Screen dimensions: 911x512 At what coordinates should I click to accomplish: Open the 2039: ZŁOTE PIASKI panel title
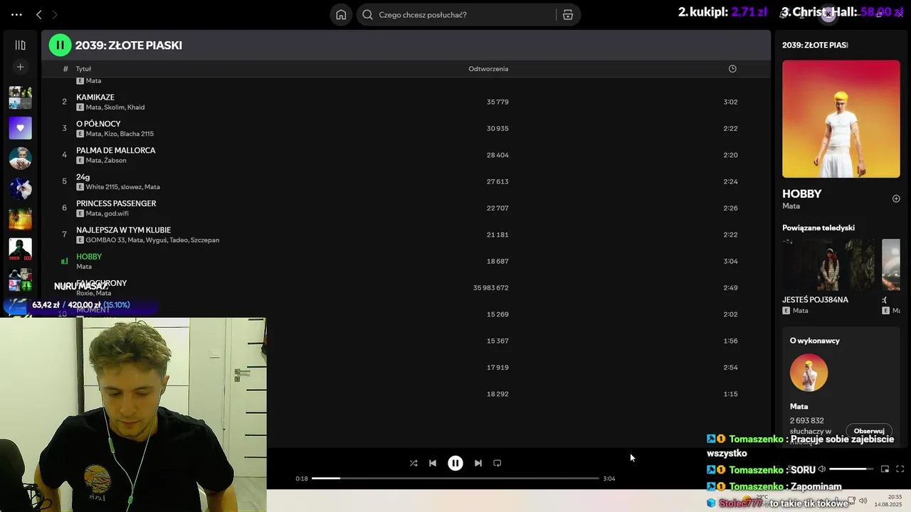(815, 45)
